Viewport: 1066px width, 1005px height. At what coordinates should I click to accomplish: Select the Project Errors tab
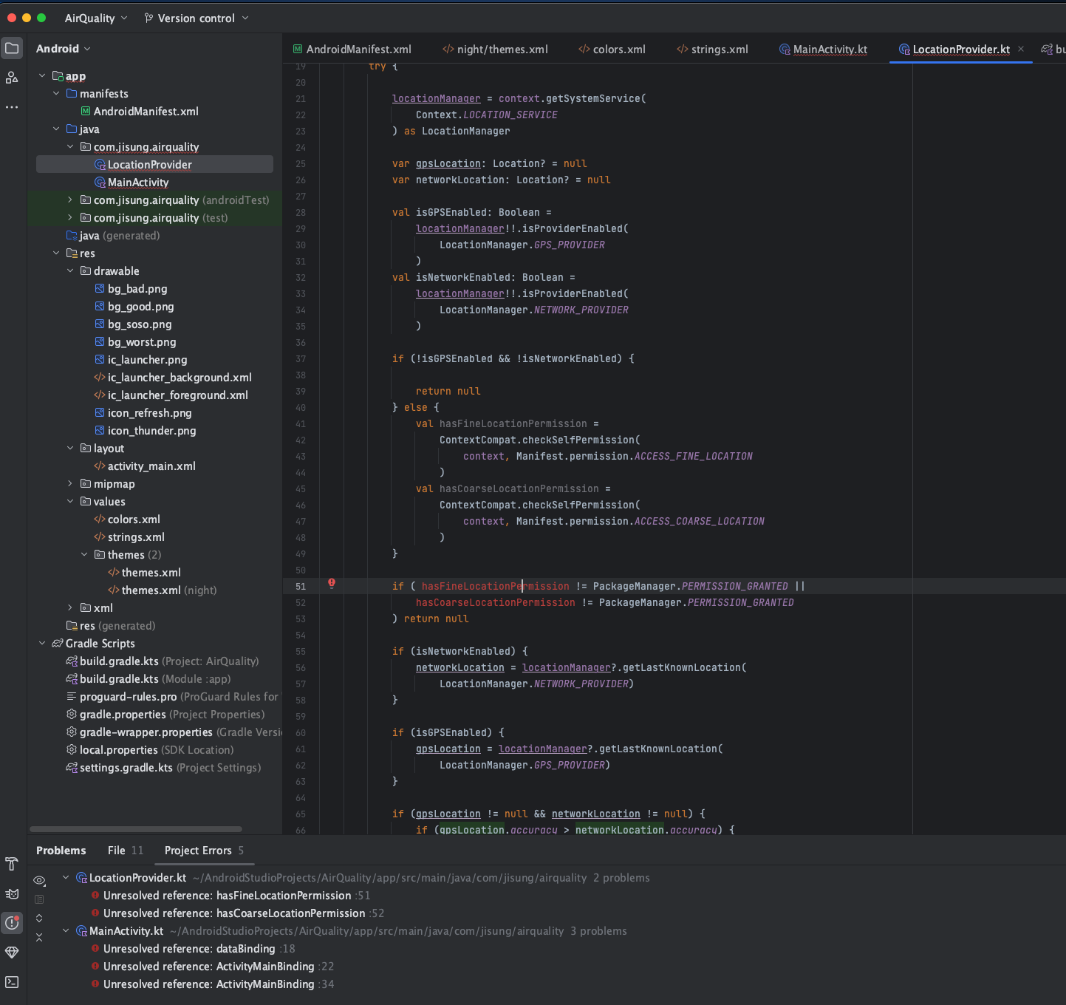pos(204,851)
